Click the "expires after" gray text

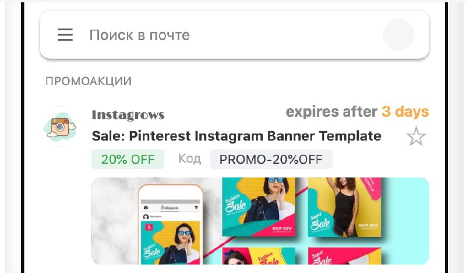tap(331, 112)
